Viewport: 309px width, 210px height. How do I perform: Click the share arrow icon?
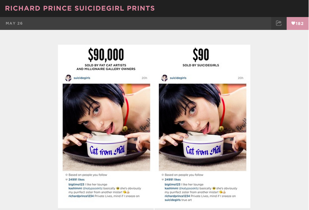(279, 23)
